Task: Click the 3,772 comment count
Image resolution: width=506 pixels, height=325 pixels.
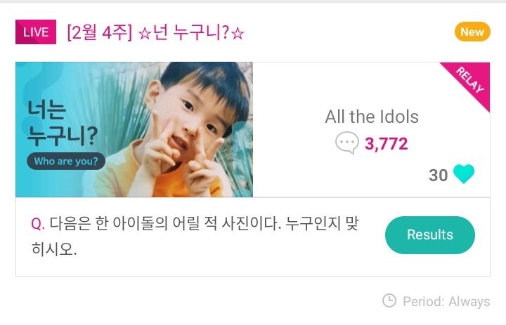Action: tap(386, 144)
